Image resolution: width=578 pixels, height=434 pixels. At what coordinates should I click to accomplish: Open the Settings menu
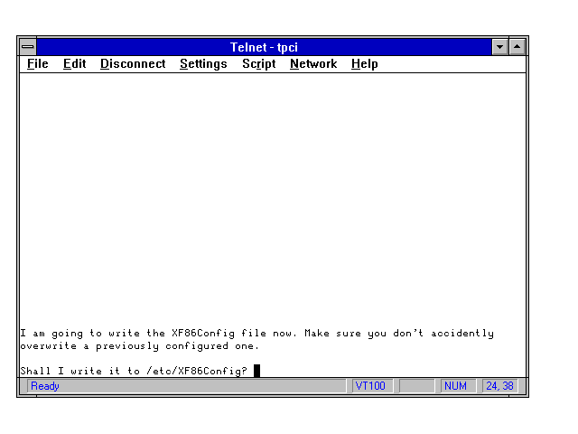tap(203, 64)
